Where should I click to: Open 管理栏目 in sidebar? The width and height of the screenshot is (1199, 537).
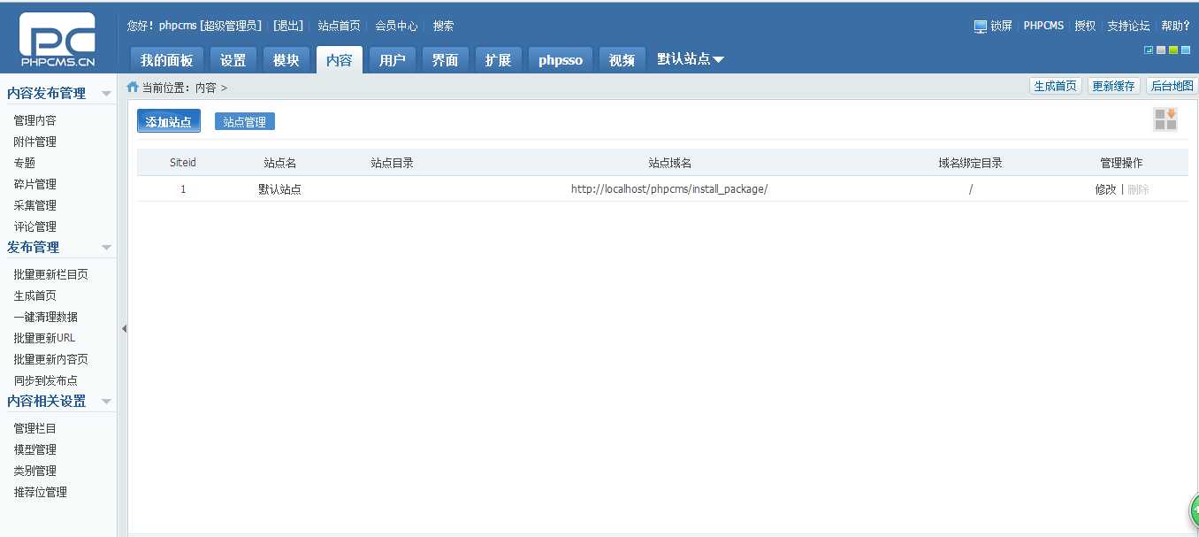35,429
